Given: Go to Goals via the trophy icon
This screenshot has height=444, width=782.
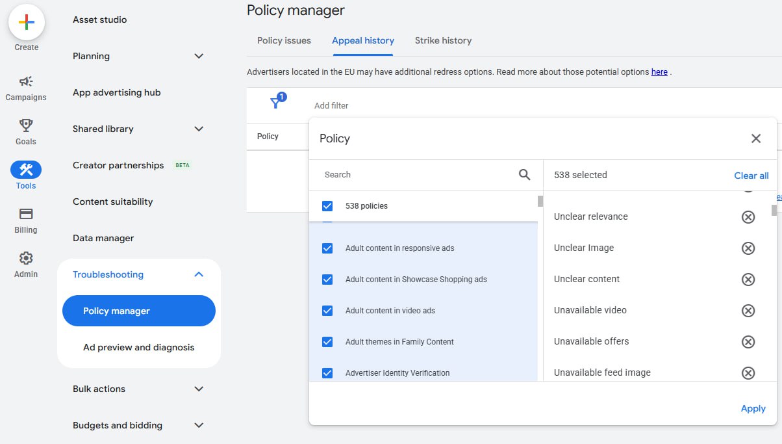Looking at the screenshot, I should point(26,125).
